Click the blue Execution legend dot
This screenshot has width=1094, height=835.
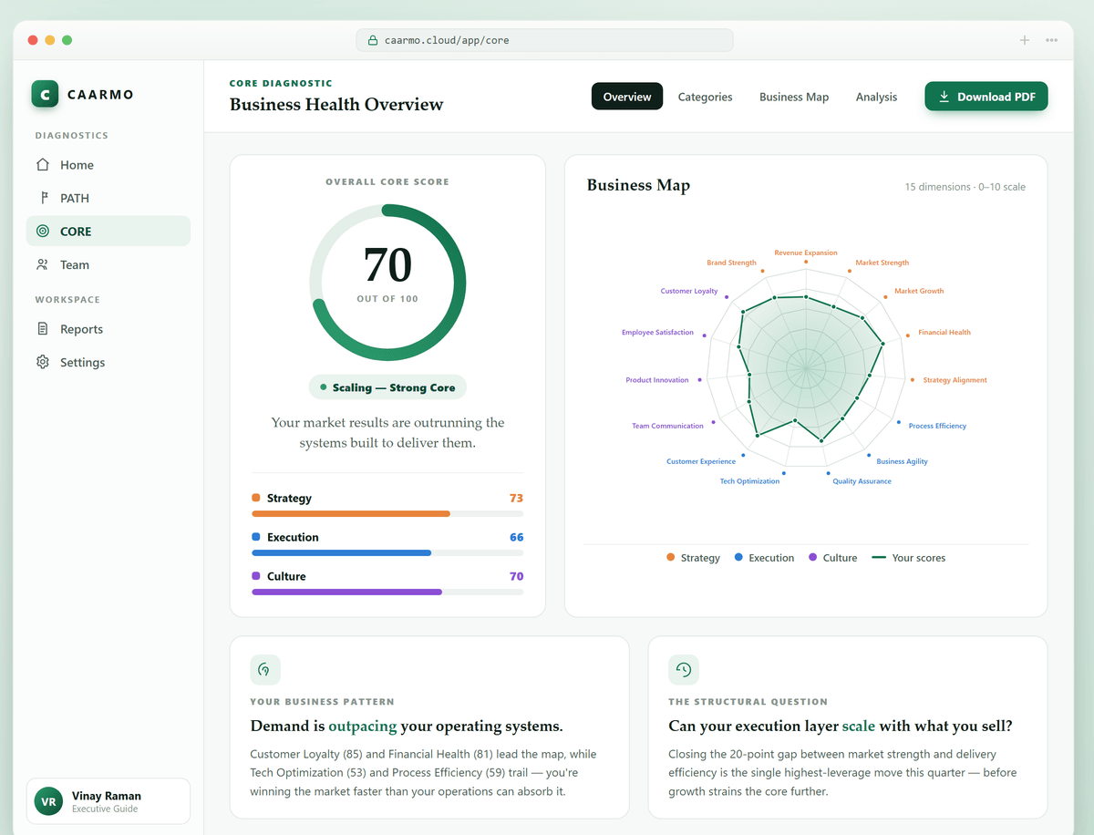coord(738,557)
